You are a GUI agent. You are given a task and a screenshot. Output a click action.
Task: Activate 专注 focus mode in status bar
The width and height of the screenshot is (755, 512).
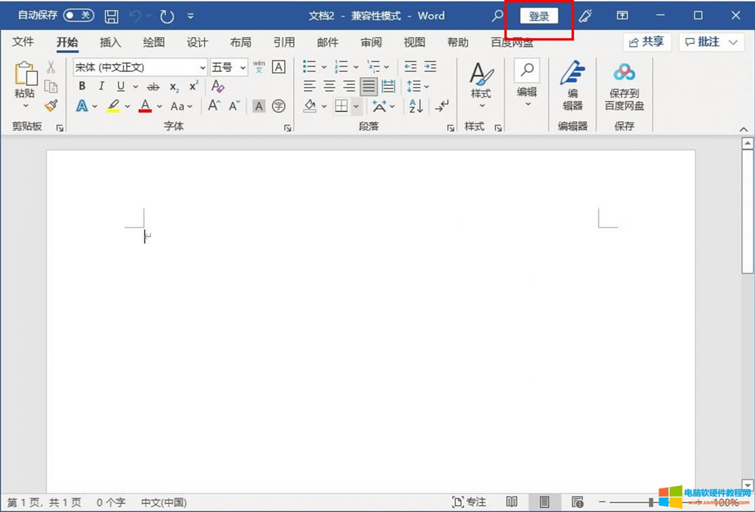[x=469, y=502]
